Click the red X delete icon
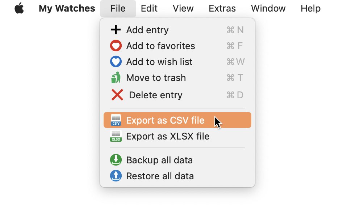Screen dimensions: 339x210 click(x=117, y=95)
